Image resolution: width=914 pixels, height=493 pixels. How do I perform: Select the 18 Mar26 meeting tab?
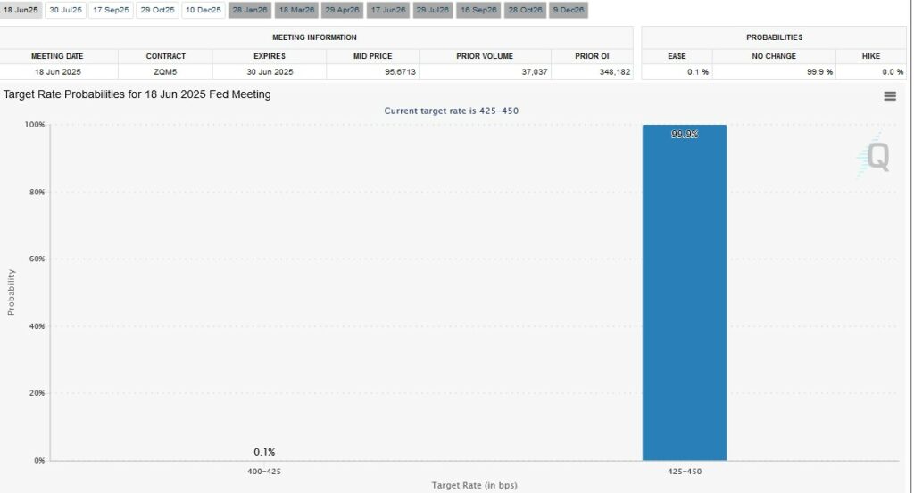point(296,10)
